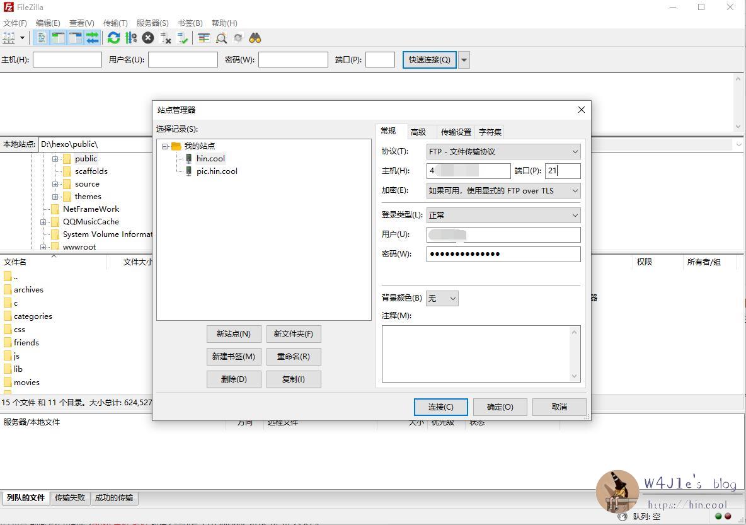Image resolution: width=746 pixels, height=525 pixels.
Task: Toggle the local directory tree display
Action: pyautogui.click(x=58, y=38)
